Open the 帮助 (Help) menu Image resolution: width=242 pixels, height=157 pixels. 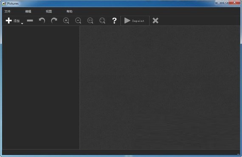[x=70, y=11]
